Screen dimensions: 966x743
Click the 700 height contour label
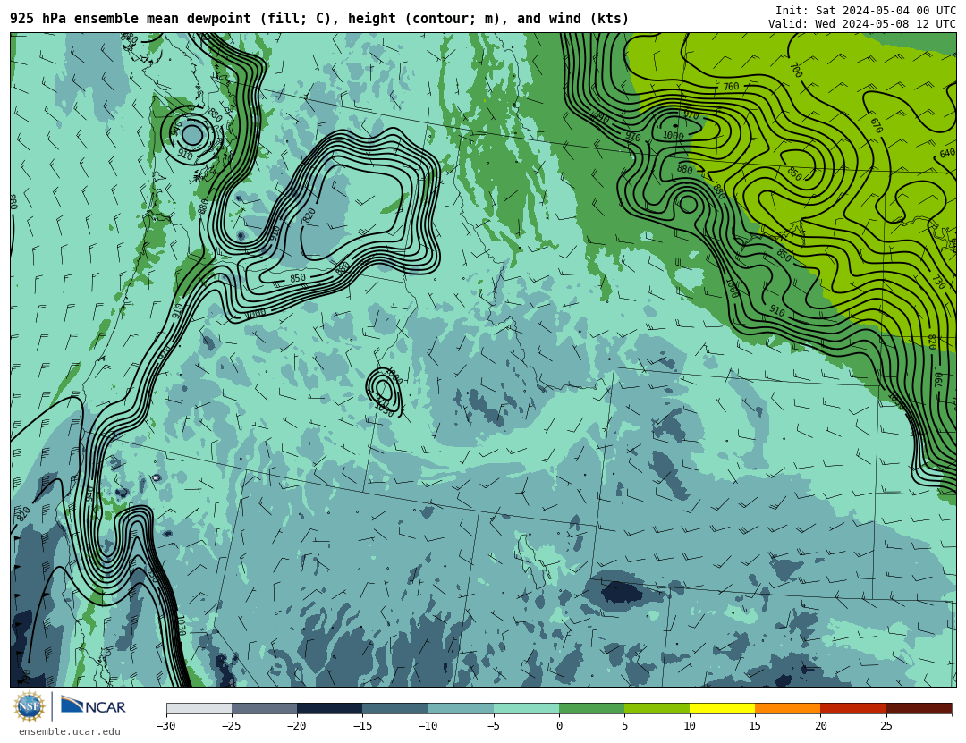(x=795, y=71)
